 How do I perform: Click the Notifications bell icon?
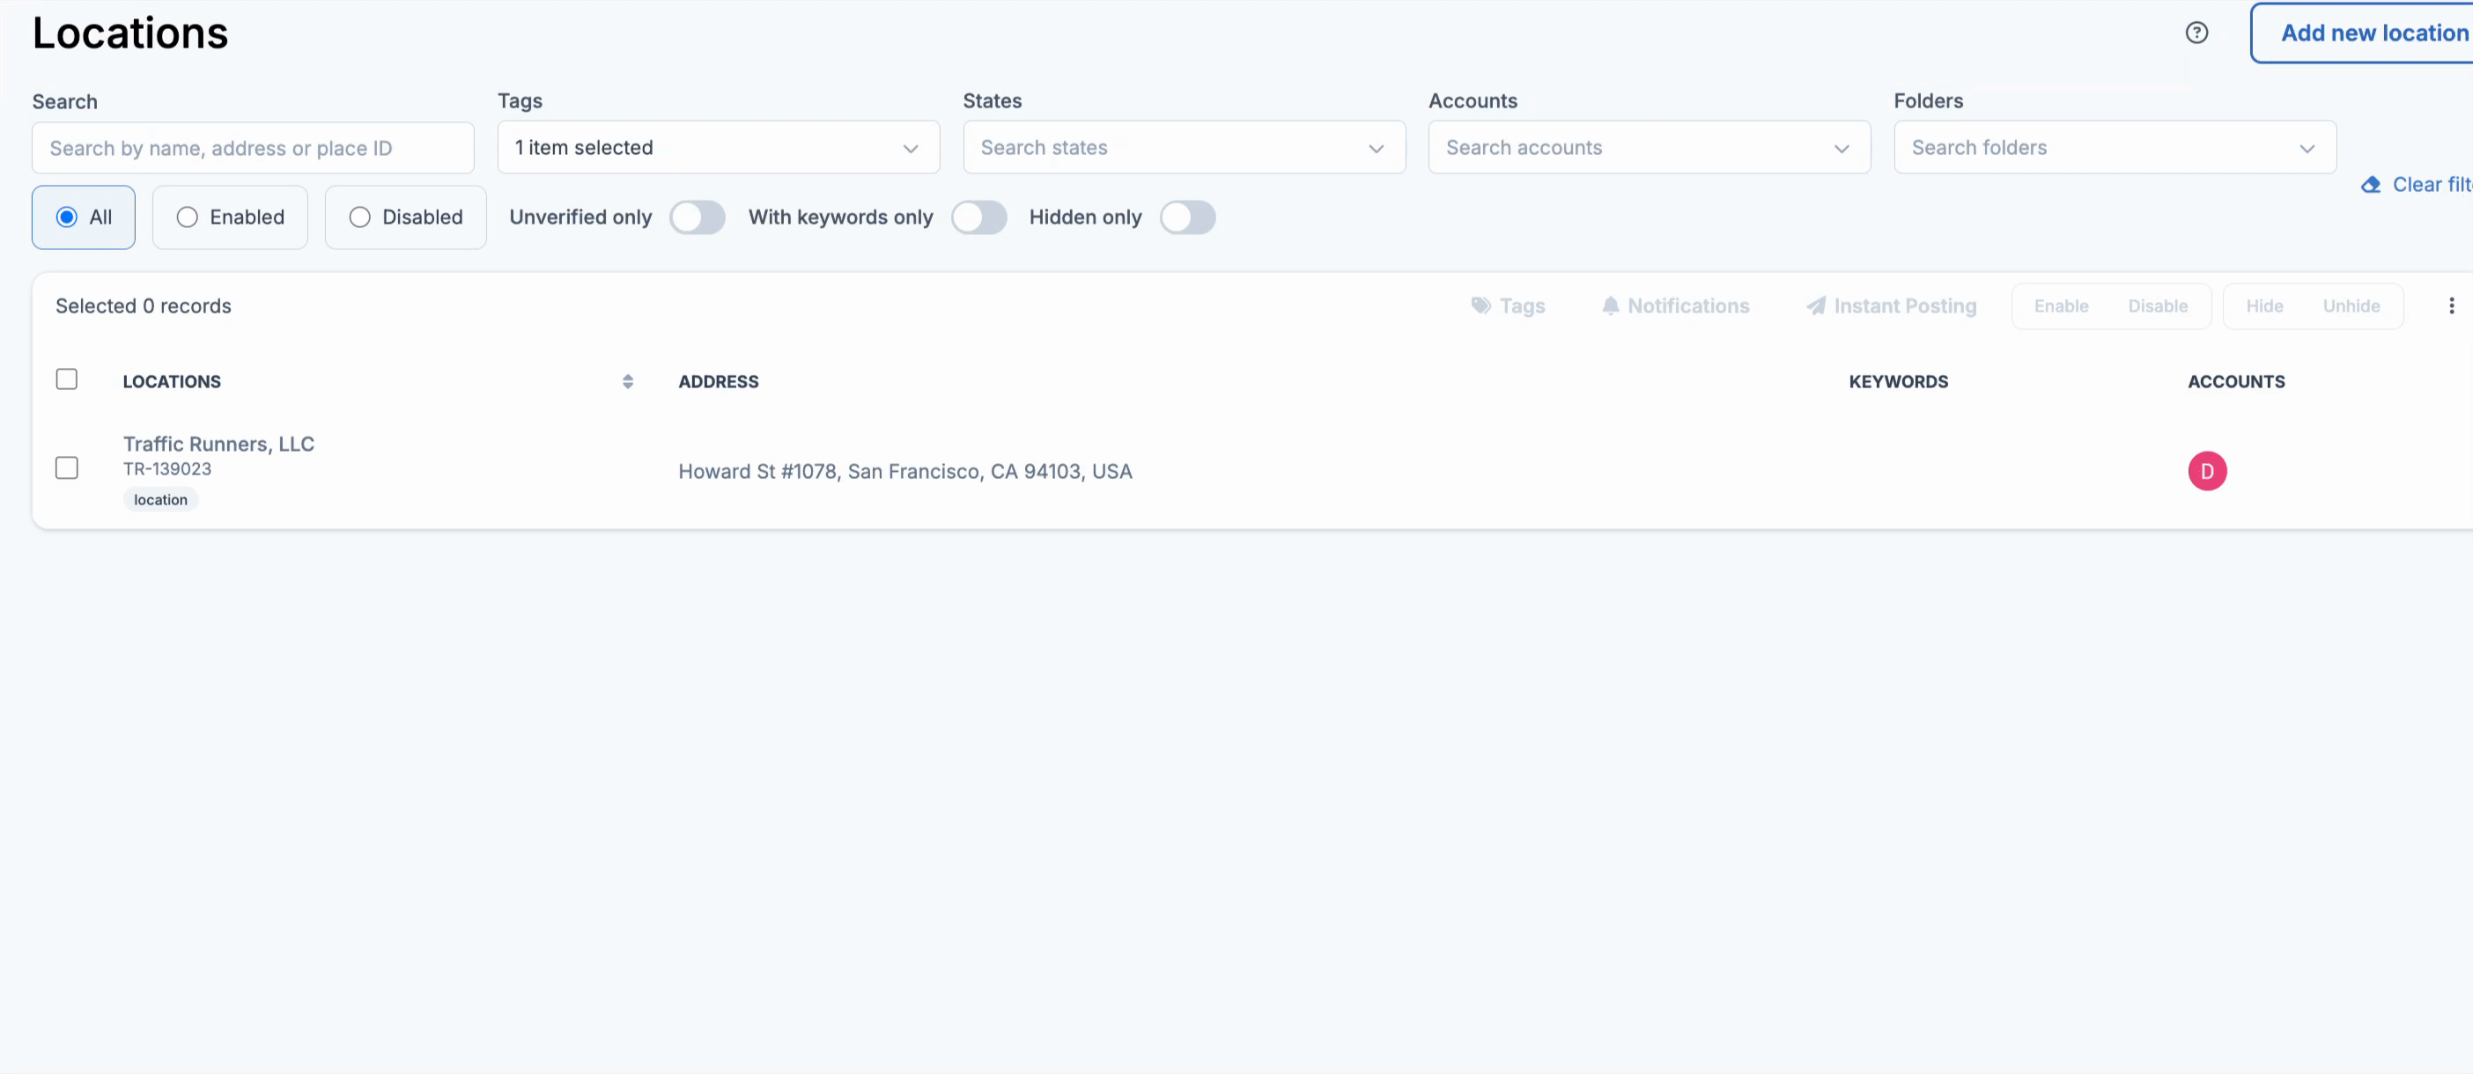pos(1610,305)
